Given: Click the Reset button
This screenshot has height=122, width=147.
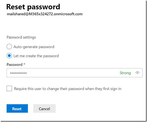Looking at the screenshot, I should [x=17, y=108].
